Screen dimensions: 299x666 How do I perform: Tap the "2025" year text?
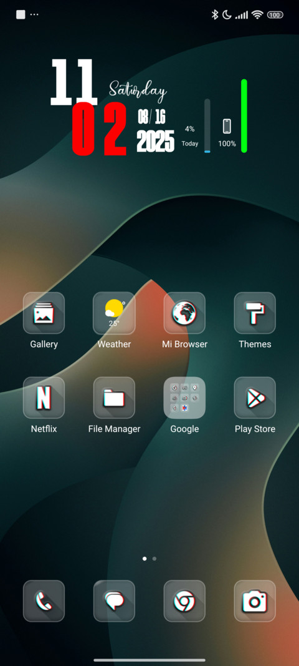pos(155,142)
